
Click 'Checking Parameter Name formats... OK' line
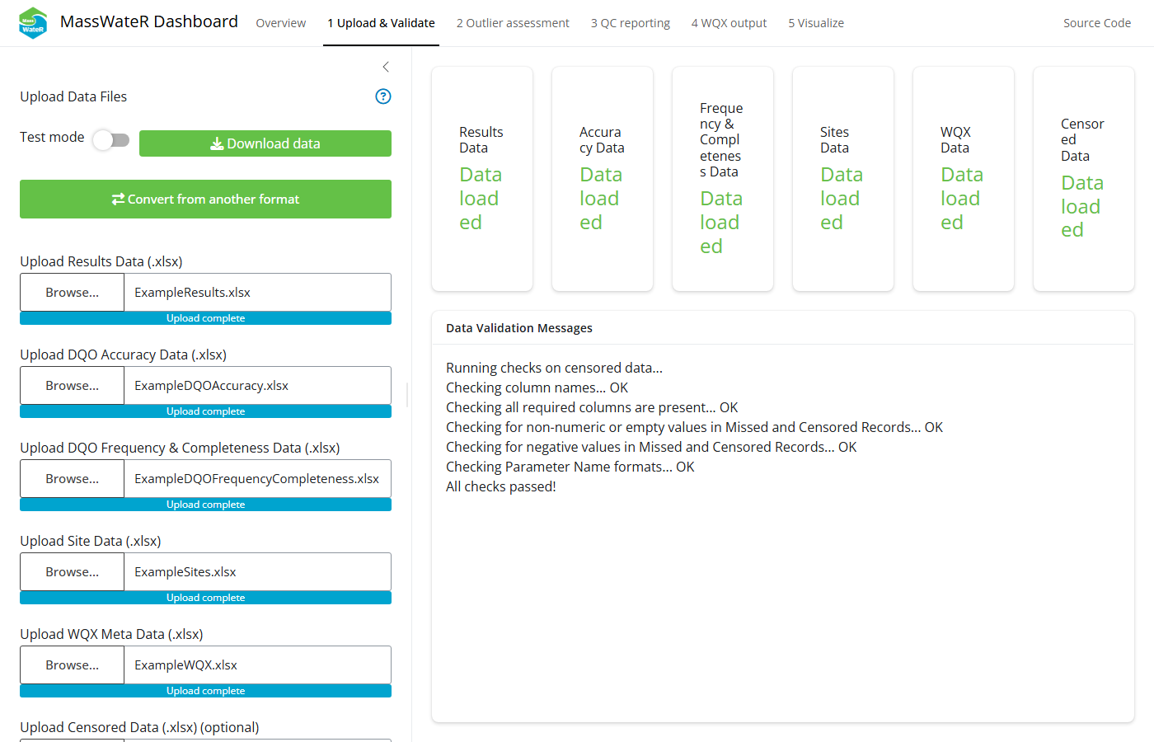(x=570, y=467)
